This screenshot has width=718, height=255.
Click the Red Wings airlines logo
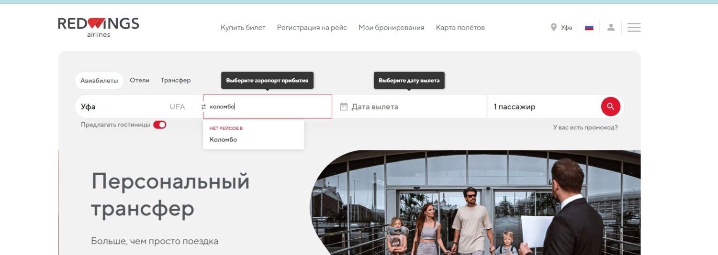click(x=99, y=27)
